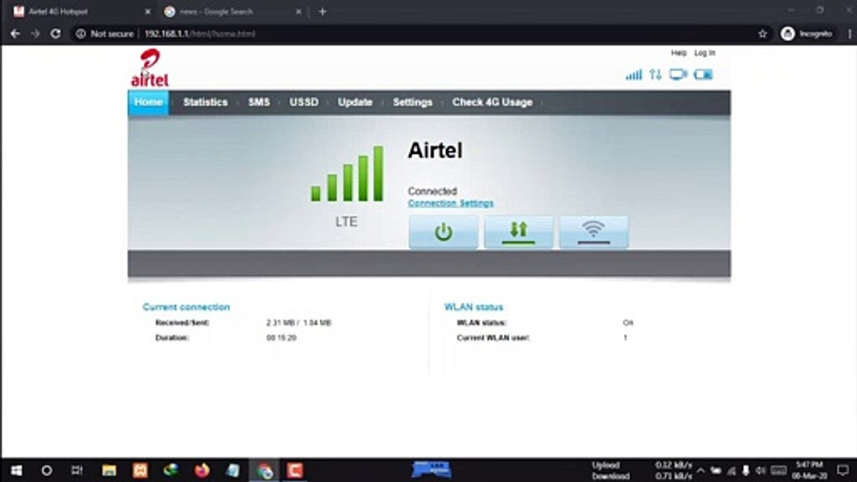This screenshot has width=857, height=482.
Task: Go to the SMS tab
Action: [x=259, y=102]
